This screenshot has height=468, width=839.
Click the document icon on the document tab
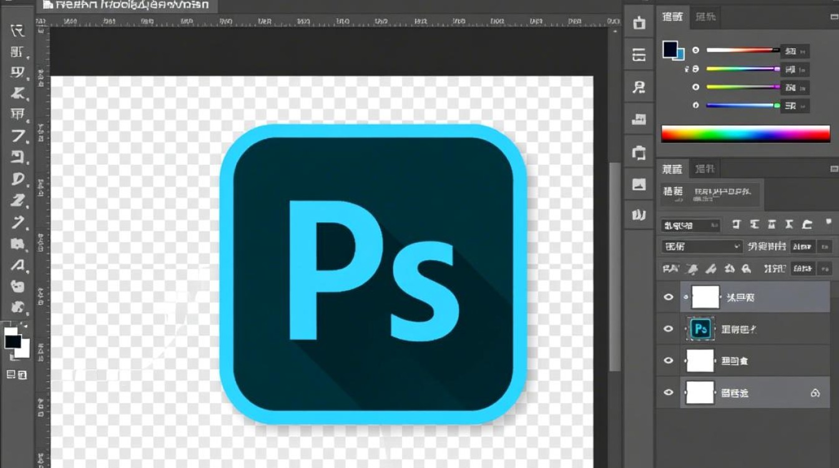(47, 5)
